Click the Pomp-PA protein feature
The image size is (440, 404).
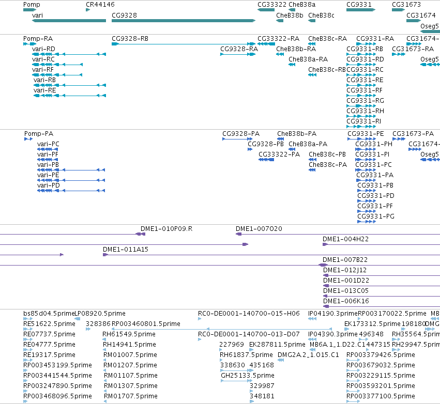point(28,139)
